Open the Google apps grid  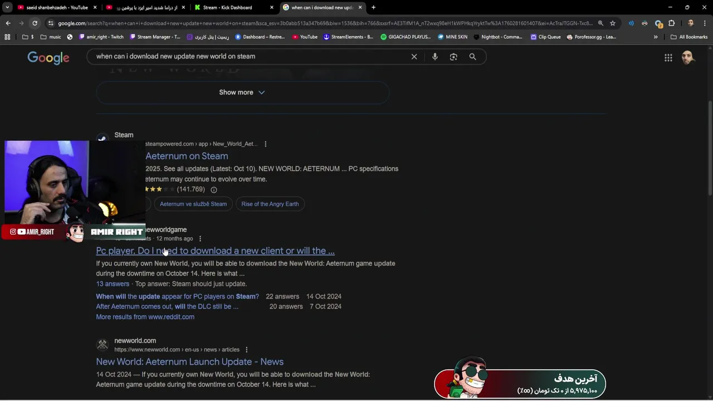668,58
